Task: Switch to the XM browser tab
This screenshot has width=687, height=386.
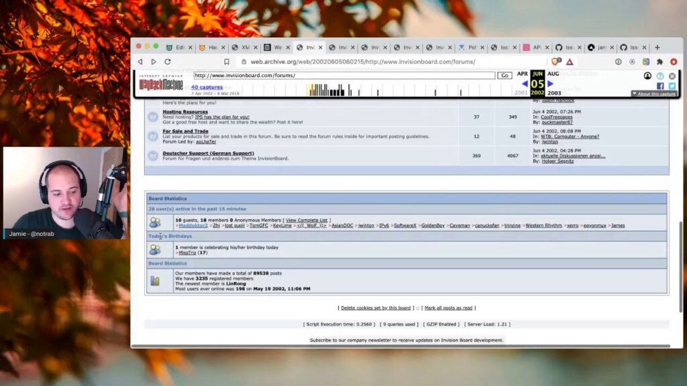Action: [240, 48]
